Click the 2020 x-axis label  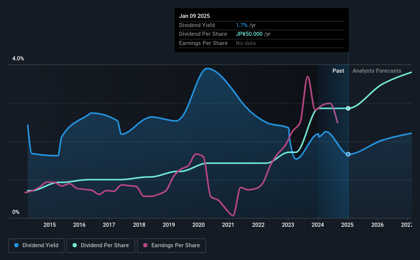point(198,225)
